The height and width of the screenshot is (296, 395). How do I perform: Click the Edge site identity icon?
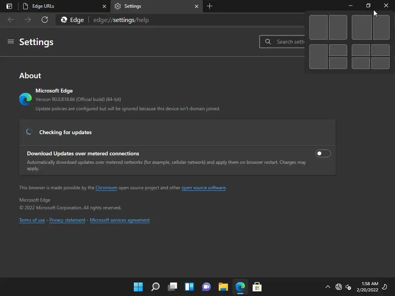[x=72, y=20]
